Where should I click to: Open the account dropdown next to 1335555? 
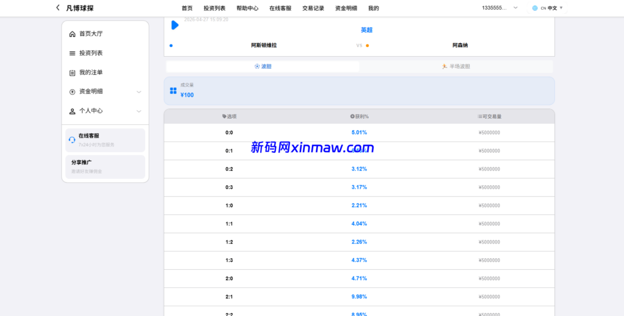click(x=516, y=7)
